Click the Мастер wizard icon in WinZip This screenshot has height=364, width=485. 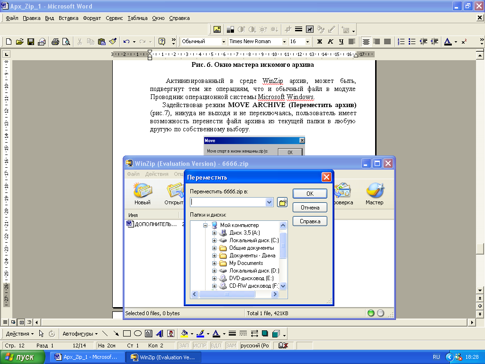(374, 194)
